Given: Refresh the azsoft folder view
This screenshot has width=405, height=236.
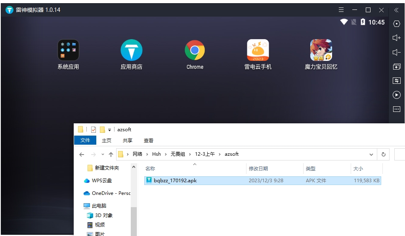Looking at the screenshot, I should 383,154.
